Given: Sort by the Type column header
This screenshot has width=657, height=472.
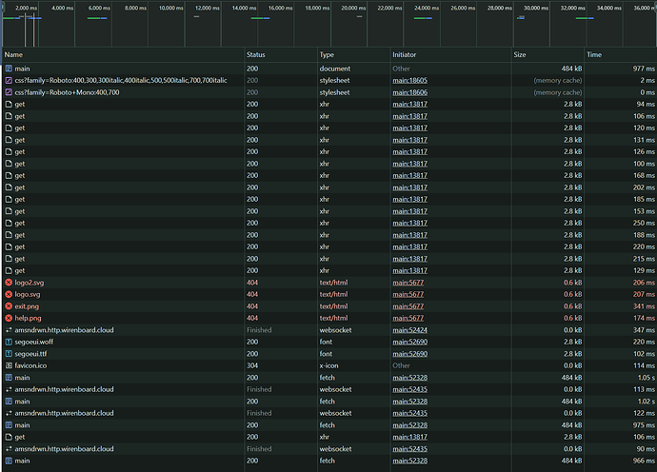Looking at the screenshot, I should (x=328, y=54).
